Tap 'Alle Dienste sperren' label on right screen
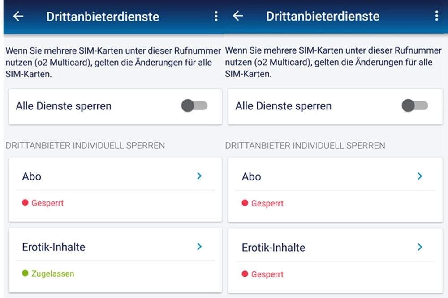The image size is (448, 298). pos(284,106)
